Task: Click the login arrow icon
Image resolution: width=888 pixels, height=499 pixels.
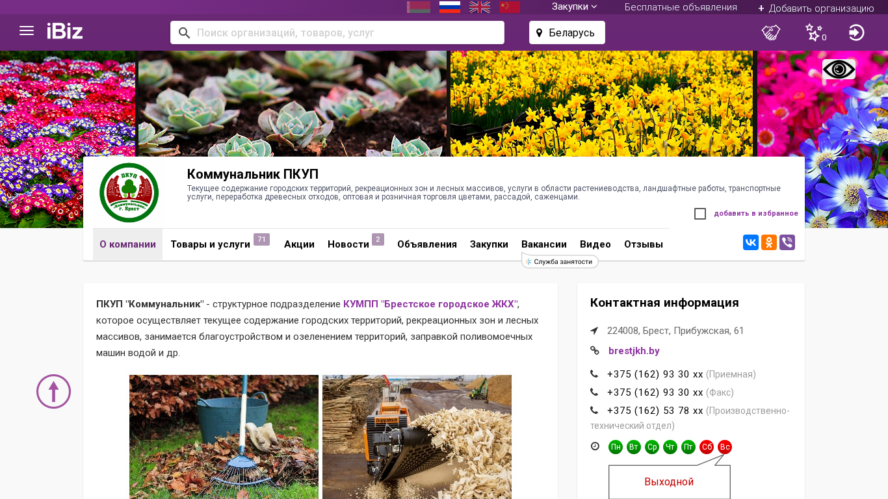Action: point(857,32)
